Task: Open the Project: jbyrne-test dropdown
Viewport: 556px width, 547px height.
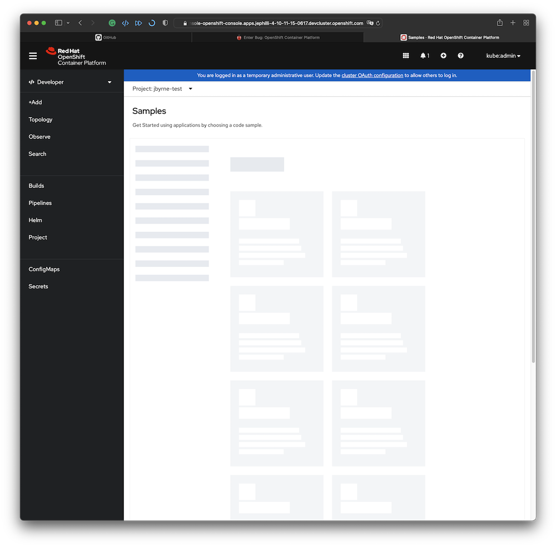Action: 162,88
